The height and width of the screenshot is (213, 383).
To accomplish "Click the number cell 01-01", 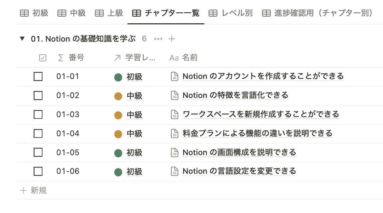I will [x=68, y=77].
